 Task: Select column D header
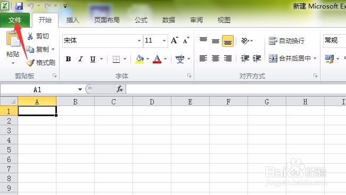click(152, 102)
